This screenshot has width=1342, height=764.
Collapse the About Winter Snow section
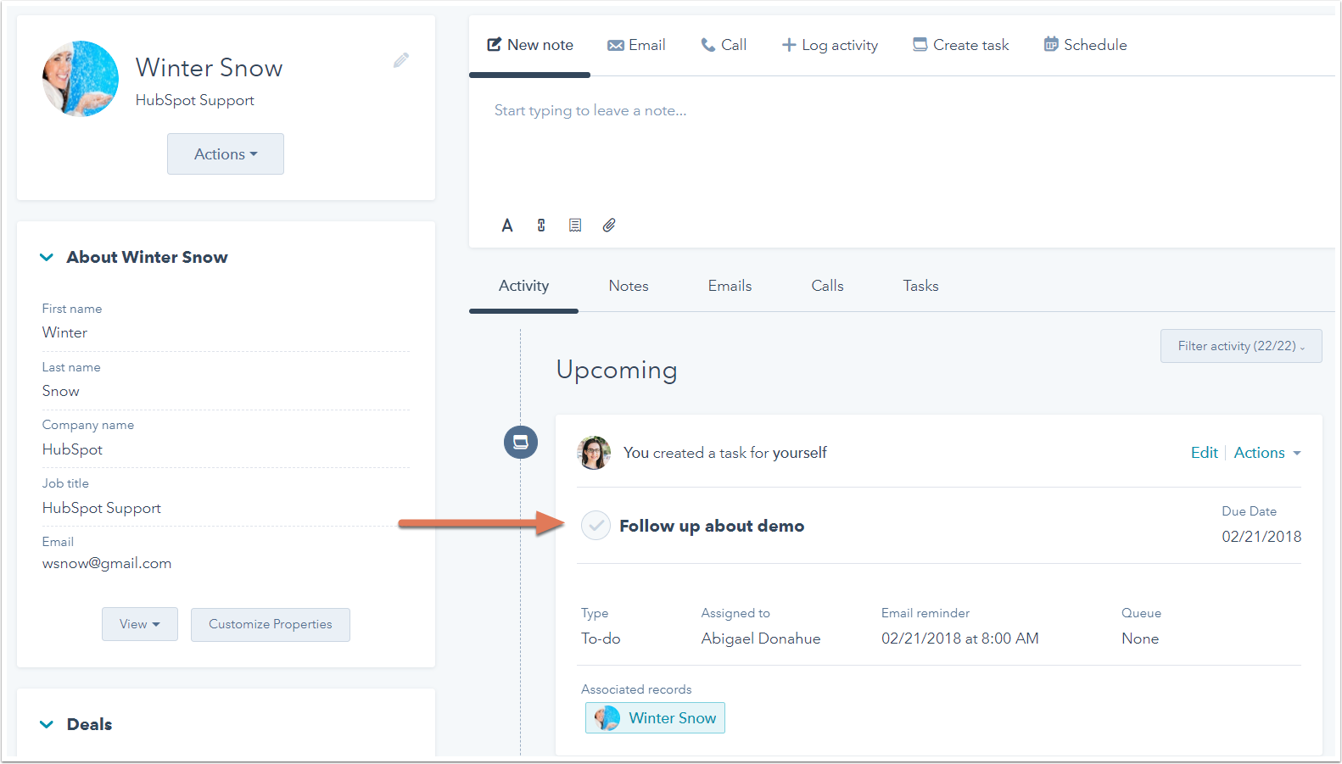click(x=48, y=257)
